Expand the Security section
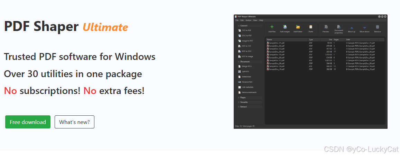 pyautogui.click(x=250, y=102)
